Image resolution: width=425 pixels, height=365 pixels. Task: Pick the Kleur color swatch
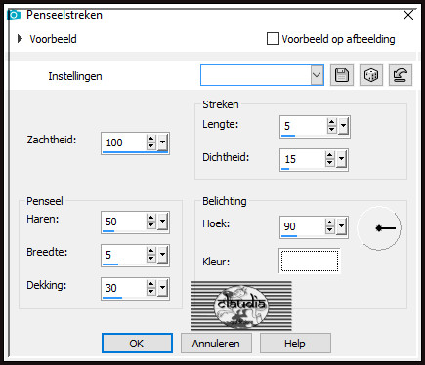tap(310, 261)
